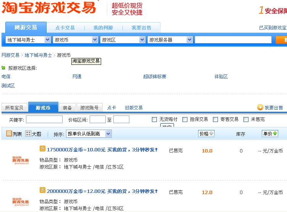This screenshot has width=287, height=212.
Task: Expand the 游戏币 item type dropdown
Action: tap(76, 40)
